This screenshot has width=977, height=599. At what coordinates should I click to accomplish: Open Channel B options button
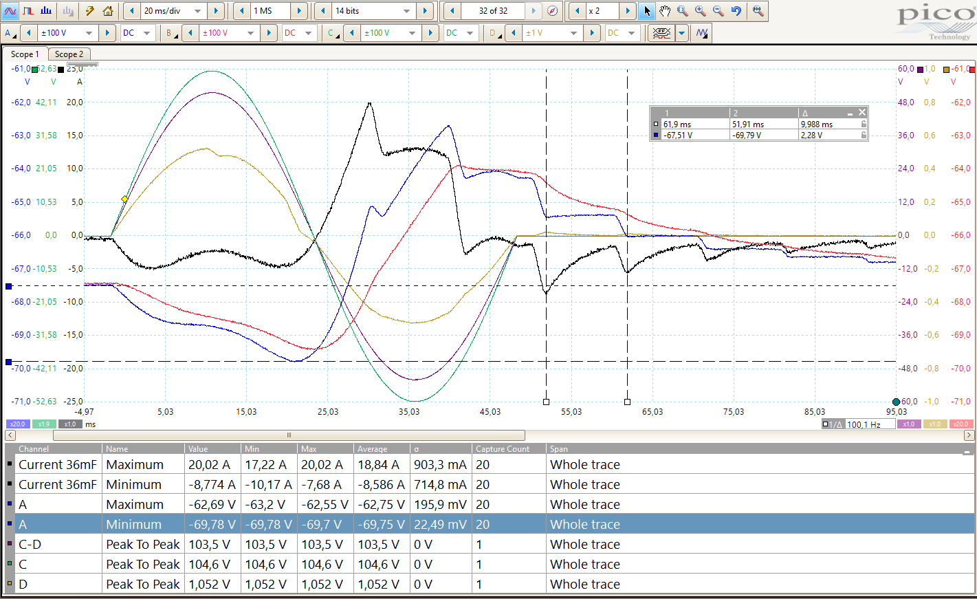click(171, 33)
